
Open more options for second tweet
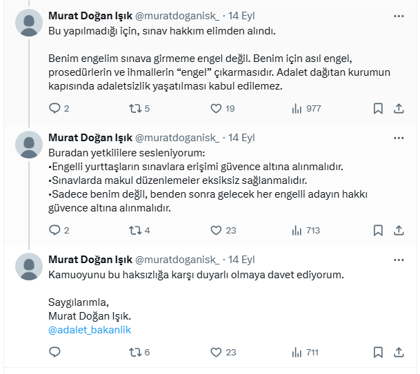click(x=399, y=138)
